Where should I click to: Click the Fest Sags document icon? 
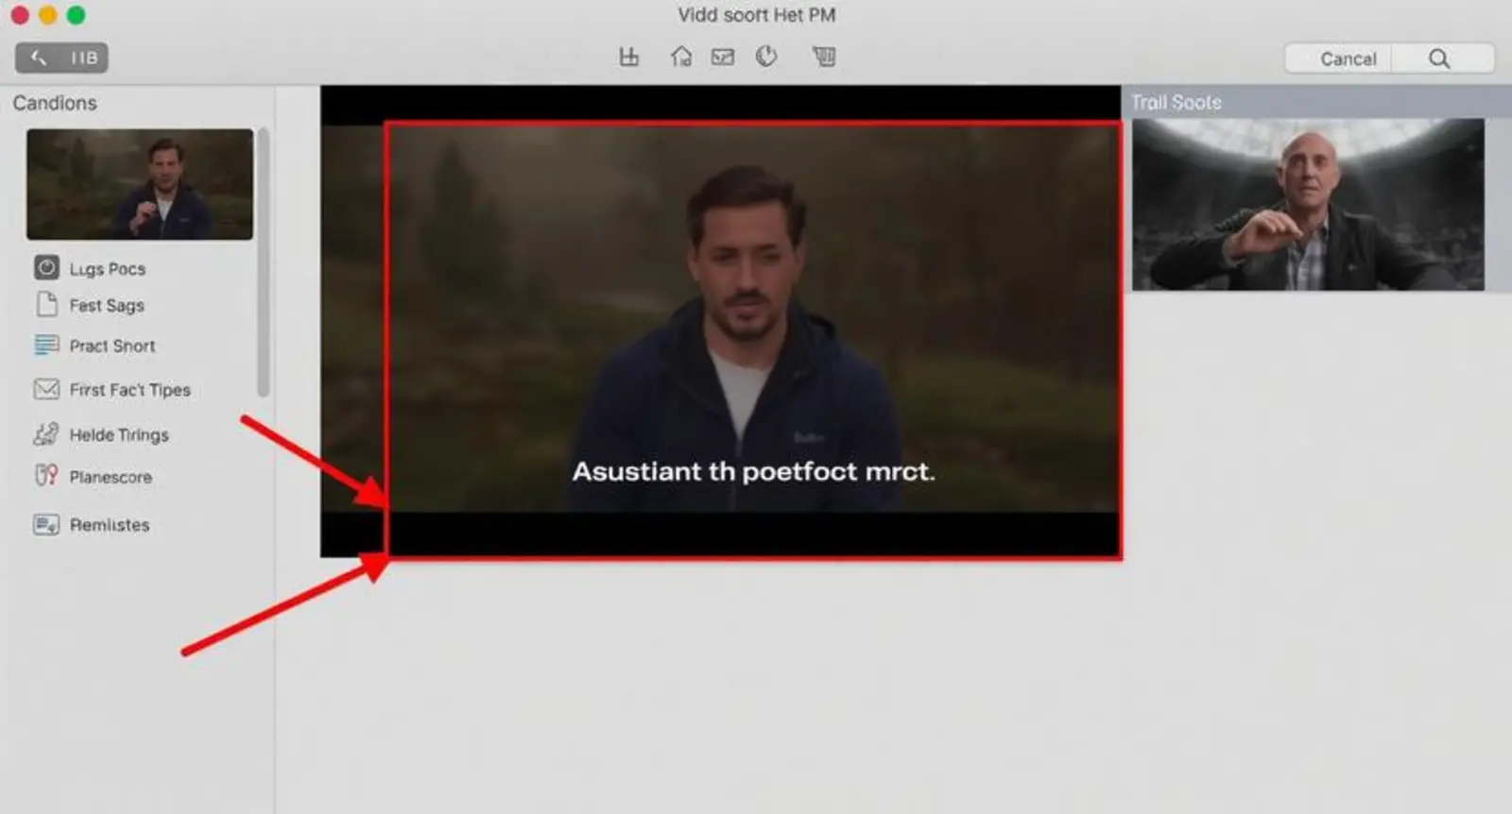(46, 304)
